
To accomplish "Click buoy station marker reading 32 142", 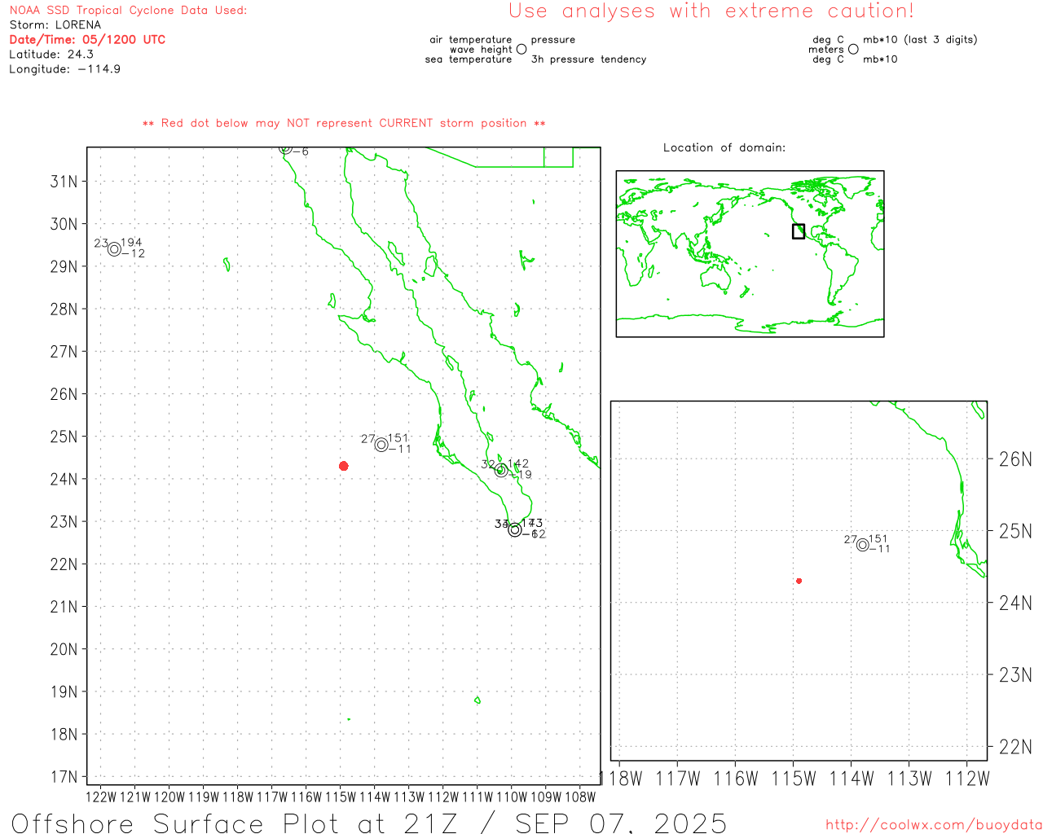I will 501,471.
